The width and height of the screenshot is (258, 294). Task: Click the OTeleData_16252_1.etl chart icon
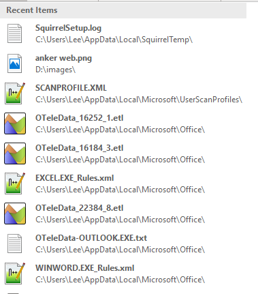point(15,123)
